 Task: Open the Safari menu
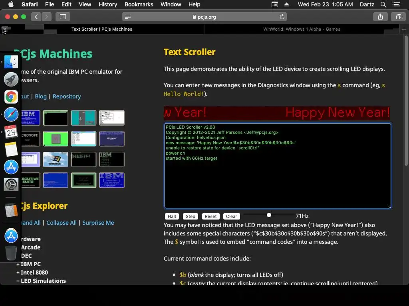(30, 4)
